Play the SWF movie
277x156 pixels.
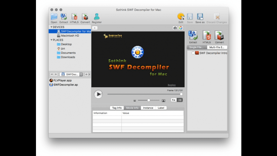98,94
